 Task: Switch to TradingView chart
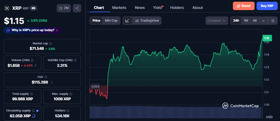pos(147,20)
